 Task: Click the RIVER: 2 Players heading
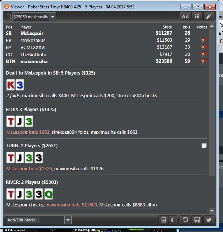coord(32,182)
